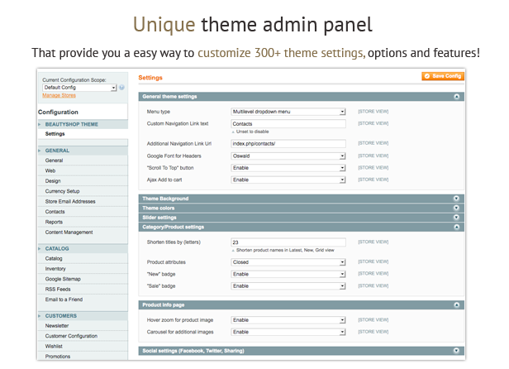Expand Theme colors section arrow icon

coord(457,208)
